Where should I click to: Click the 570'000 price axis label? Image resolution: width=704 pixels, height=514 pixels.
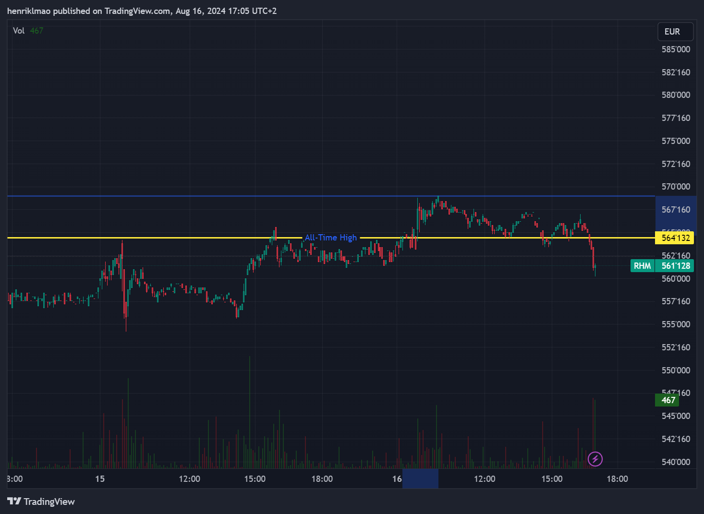(676, 187)
